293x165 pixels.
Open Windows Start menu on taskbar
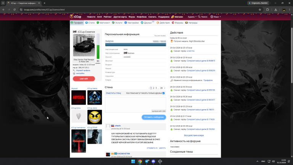click(133, 161)
